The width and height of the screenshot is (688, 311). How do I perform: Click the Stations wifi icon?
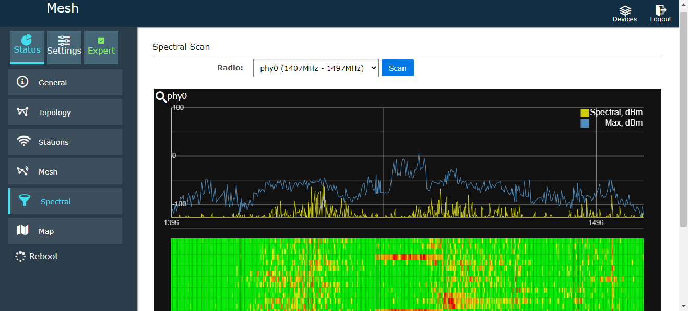coord(23,142)
